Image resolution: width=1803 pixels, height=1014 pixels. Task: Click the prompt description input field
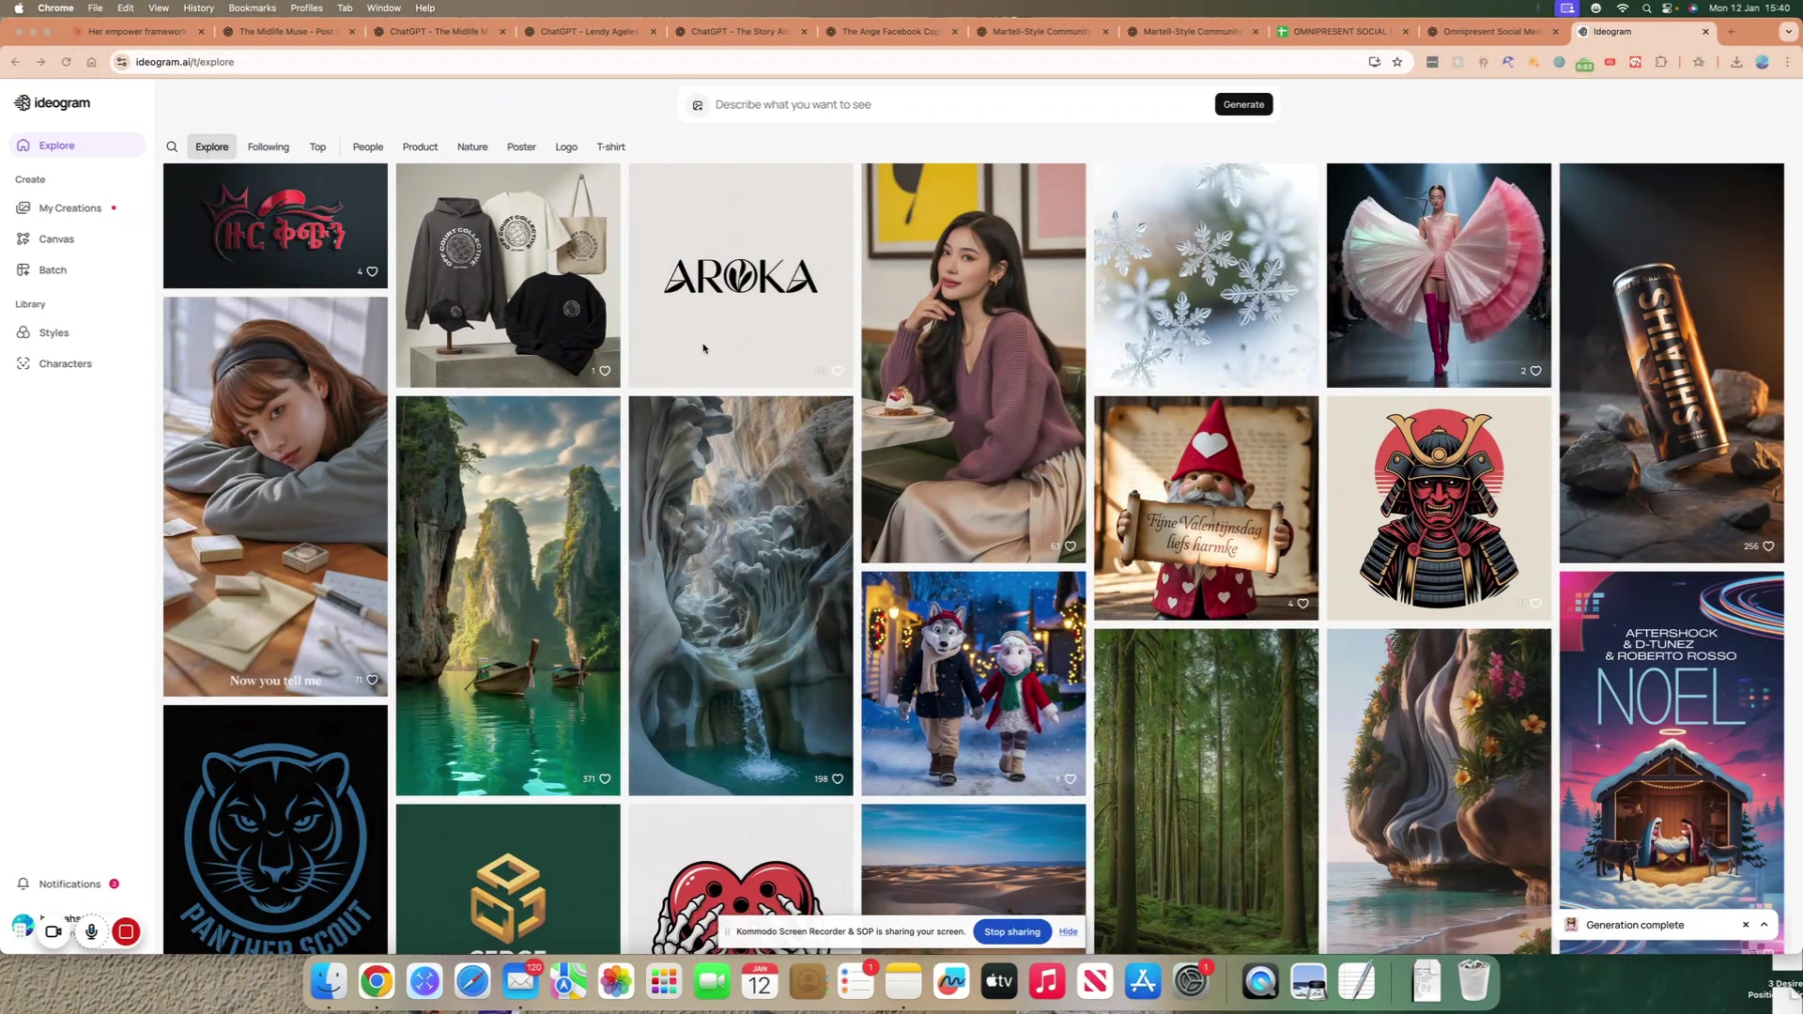click(958, 104)
